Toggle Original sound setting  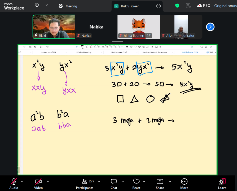tap(226, 6)
